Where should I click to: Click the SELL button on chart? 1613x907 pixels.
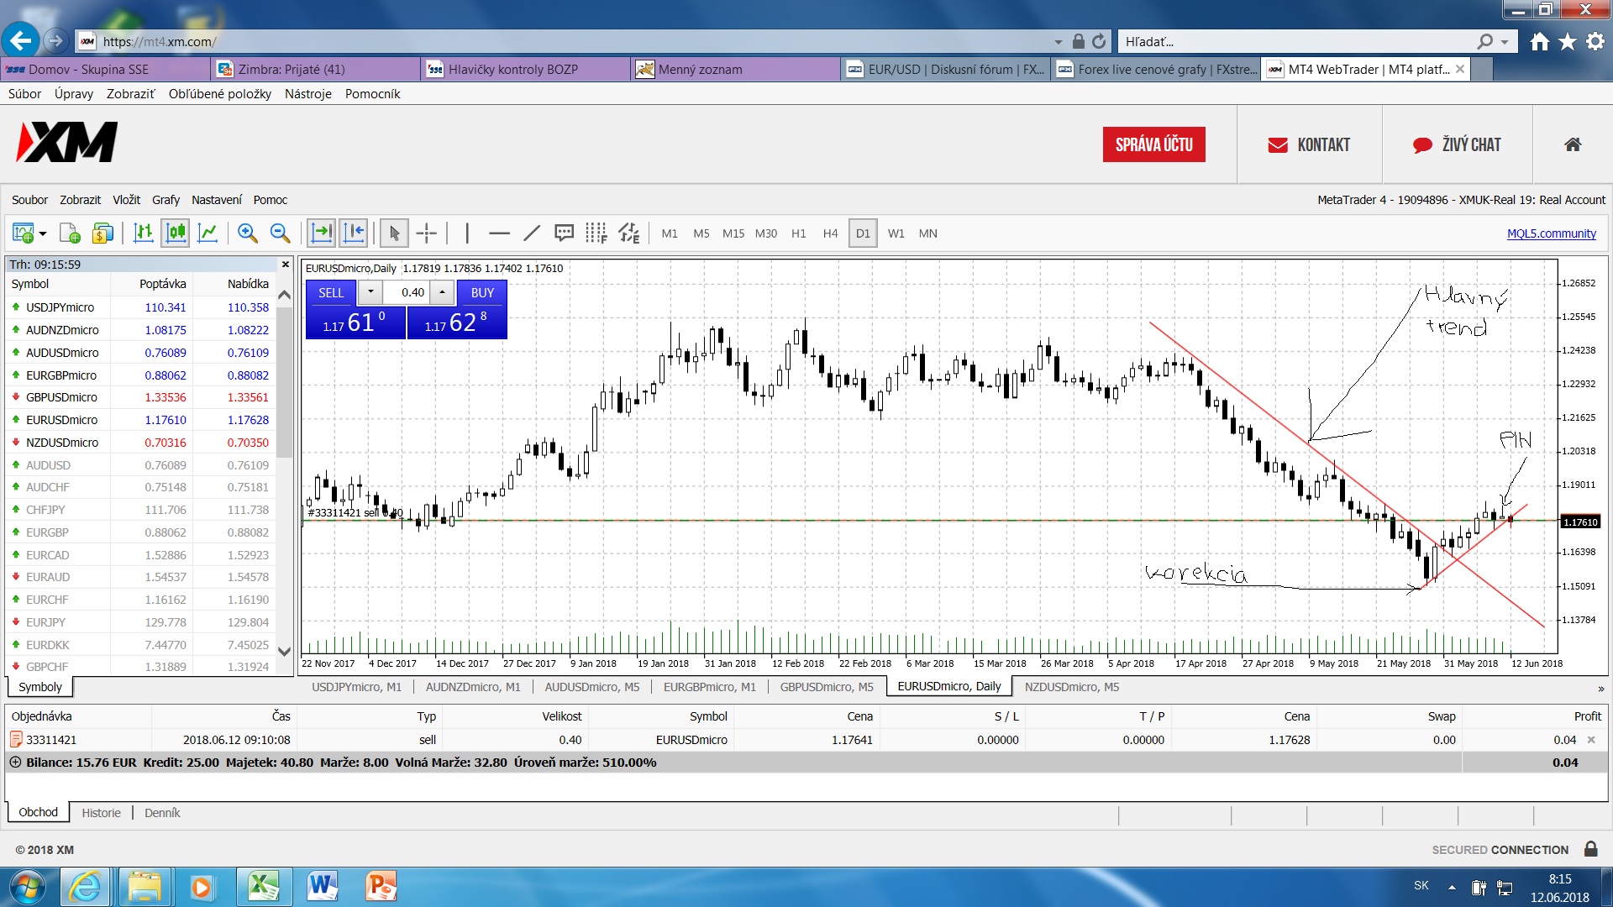point(331,292)
